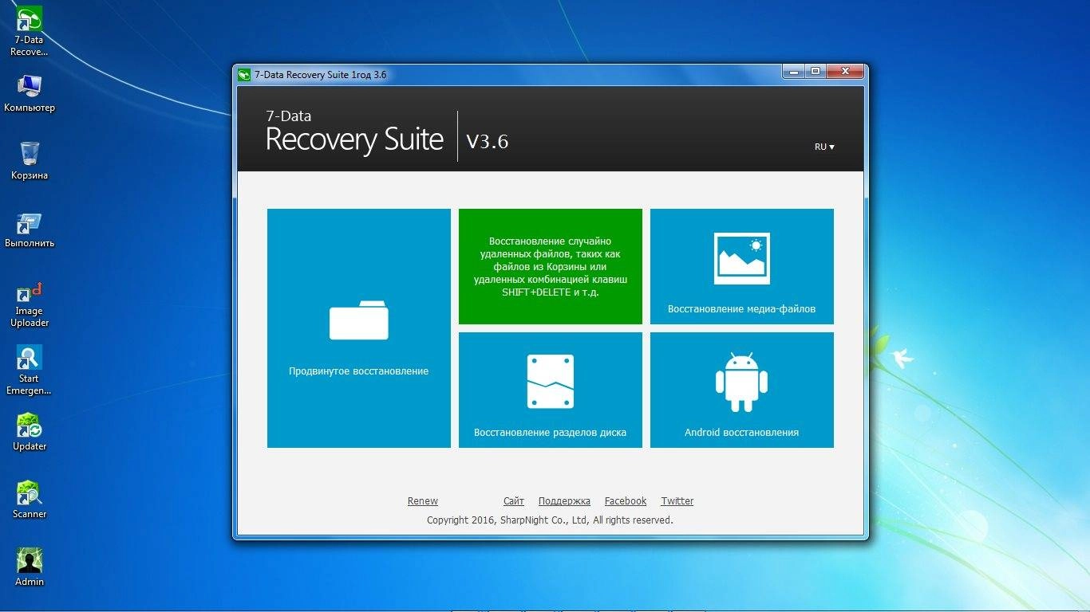This screenshot has height=612, width=1090.
Task: Click the 7-Data Recovery title bar icon
Action: pos(244,74)
